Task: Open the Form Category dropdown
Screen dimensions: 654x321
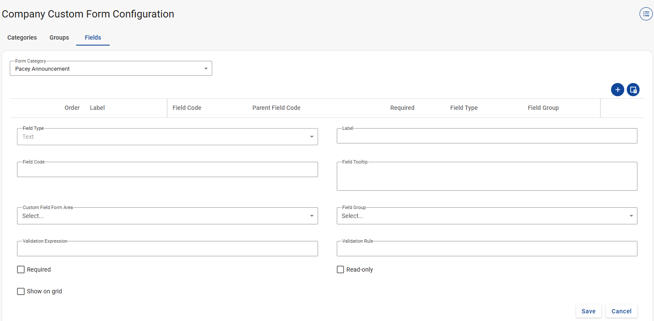Action: tap(111, 69)
